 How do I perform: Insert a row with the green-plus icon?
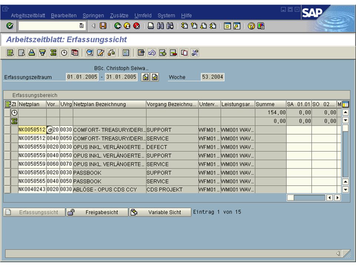pyautogui.click(x=162, y=53)
